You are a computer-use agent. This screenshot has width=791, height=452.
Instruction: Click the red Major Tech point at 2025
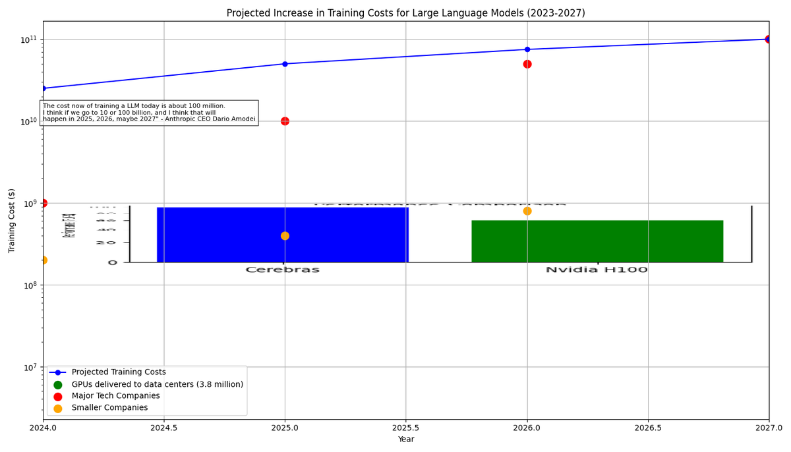(x=285, y=121)
